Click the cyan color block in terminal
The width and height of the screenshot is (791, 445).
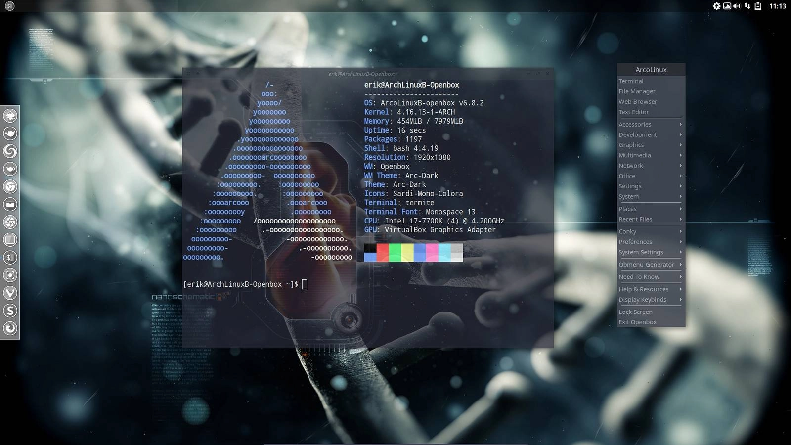click(444, 252)
